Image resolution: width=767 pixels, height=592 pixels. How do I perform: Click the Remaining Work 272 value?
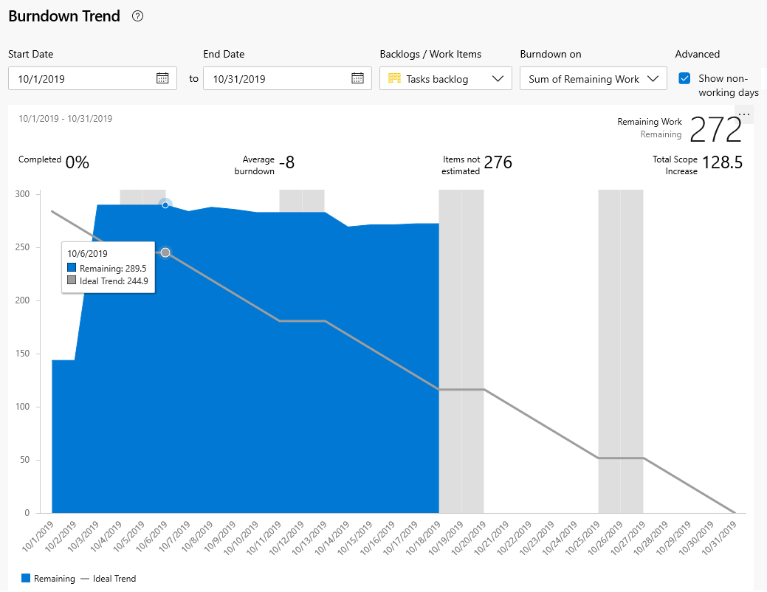click(715, 130)
